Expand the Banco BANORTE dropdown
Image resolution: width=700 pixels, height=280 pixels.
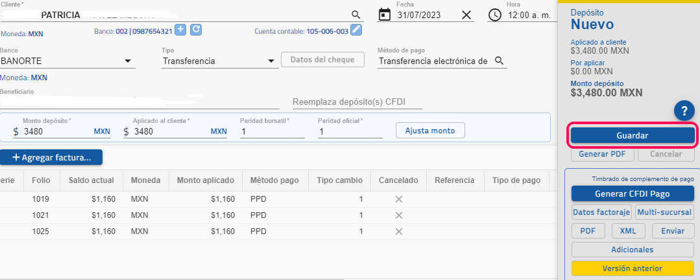click(x=127, y=61)
